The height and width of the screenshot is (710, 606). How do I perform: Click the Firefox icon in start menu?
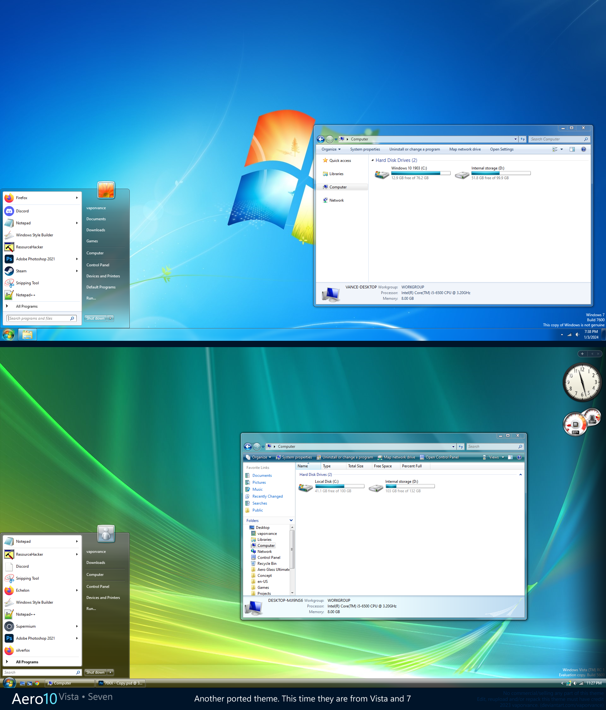9,198
